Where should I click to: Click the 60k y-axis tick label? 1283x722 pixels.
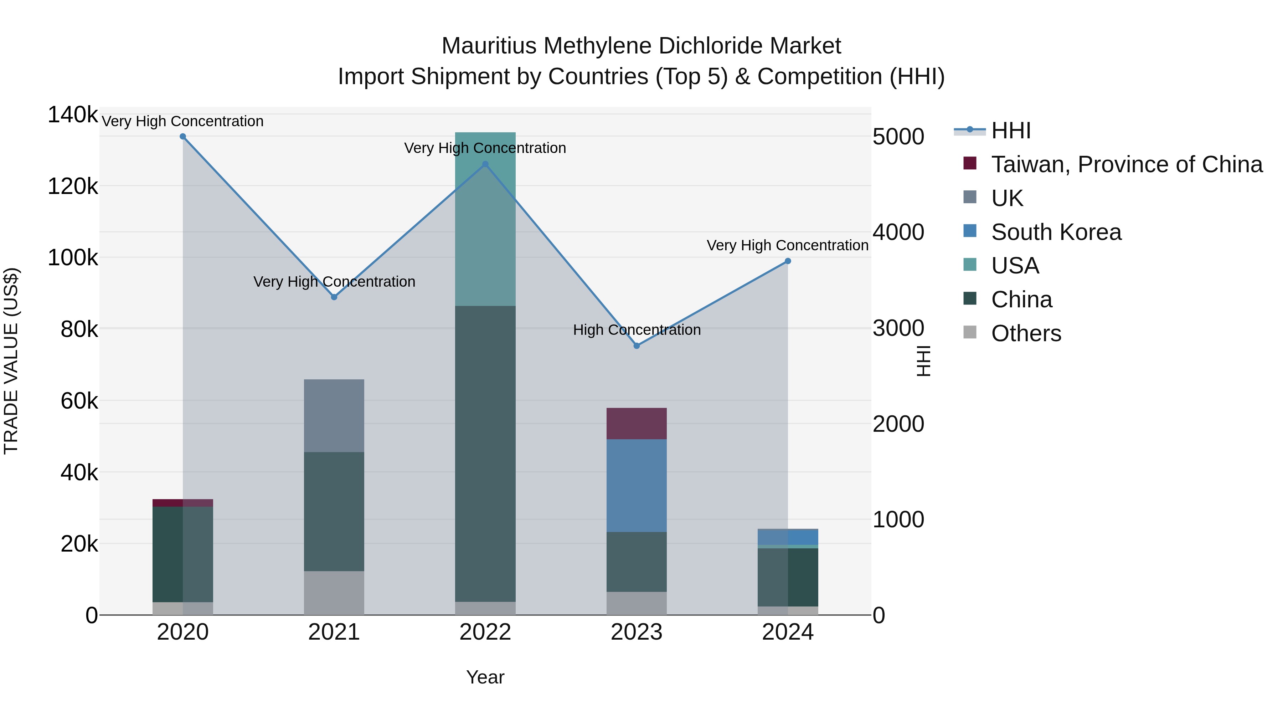tap(79, 401)
